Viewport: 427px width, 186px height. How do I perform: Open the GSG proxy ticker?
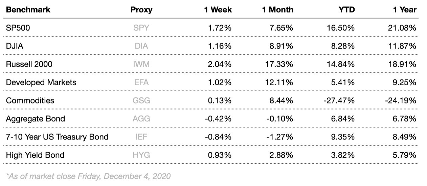141,101
